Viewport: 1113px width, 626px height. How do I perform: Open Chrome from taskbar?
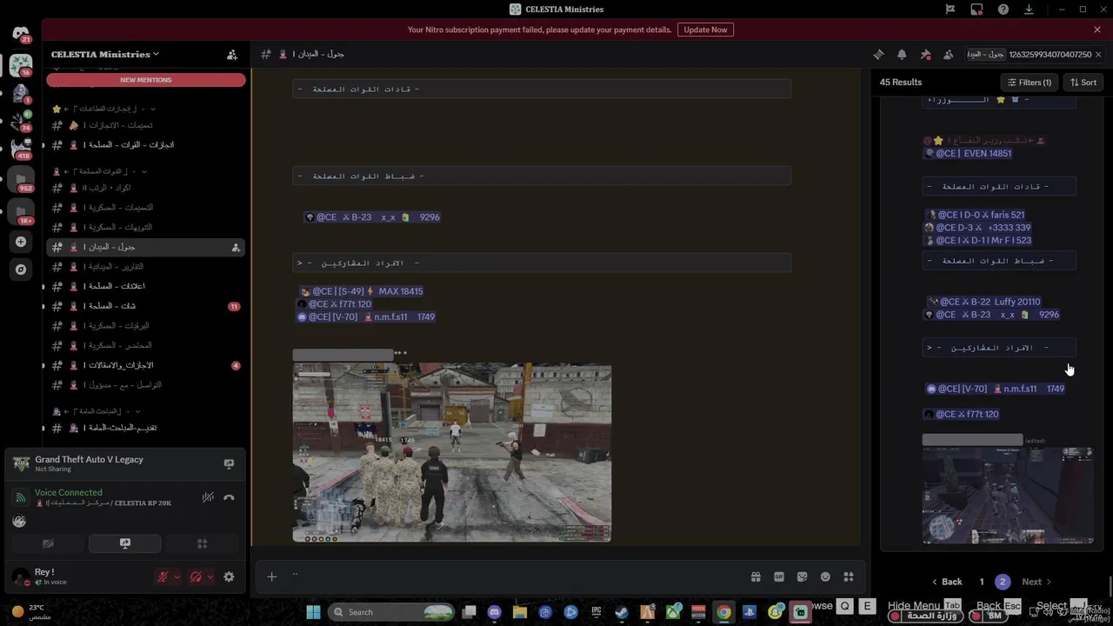tap(723, 612)
